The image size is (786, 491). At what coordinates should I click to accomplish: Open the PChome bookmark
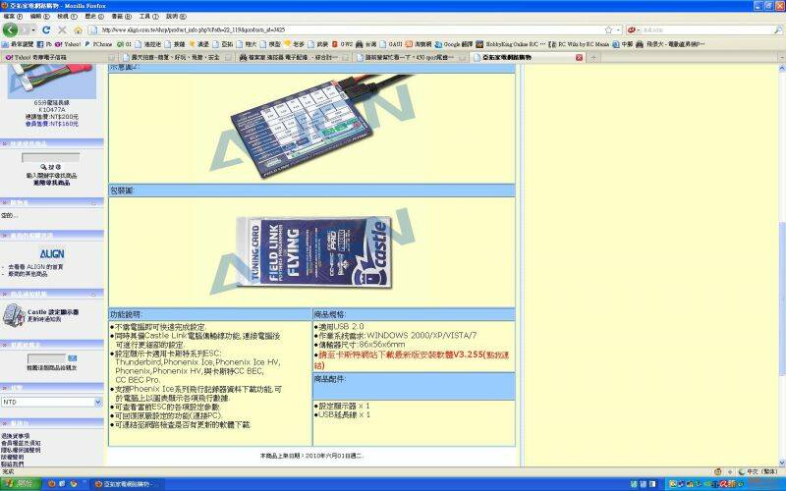pos(98,44)
